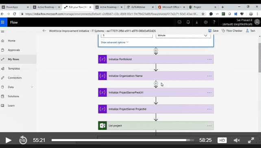Open the settings gear in Flow header
This screenshot has height=148, width=261.
(x=206, y=22)
